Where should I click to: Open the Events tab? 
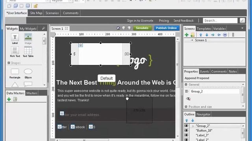204,71
